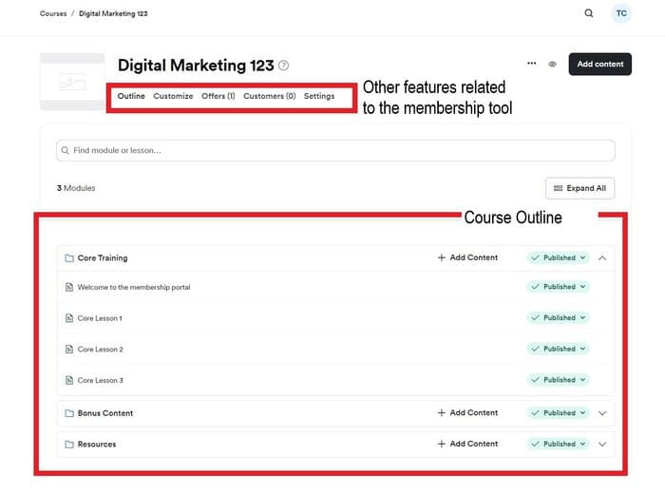Open the Core Lesson 2 lesson
Image resolution: width=665 pixels, height=494 pixels.
(100, 349)
